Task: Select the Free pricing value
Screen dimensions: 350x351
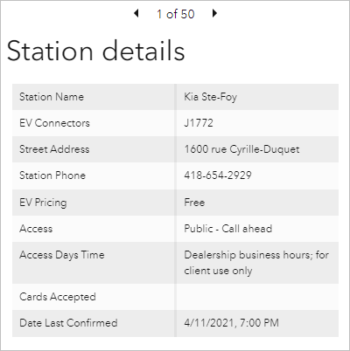Action: click(x=194, y=203)
